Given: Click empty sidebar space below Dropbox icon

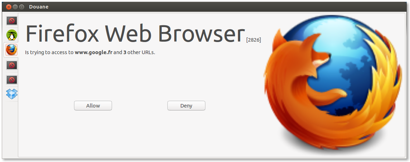Looking at the screenshot, I should 10,129.
